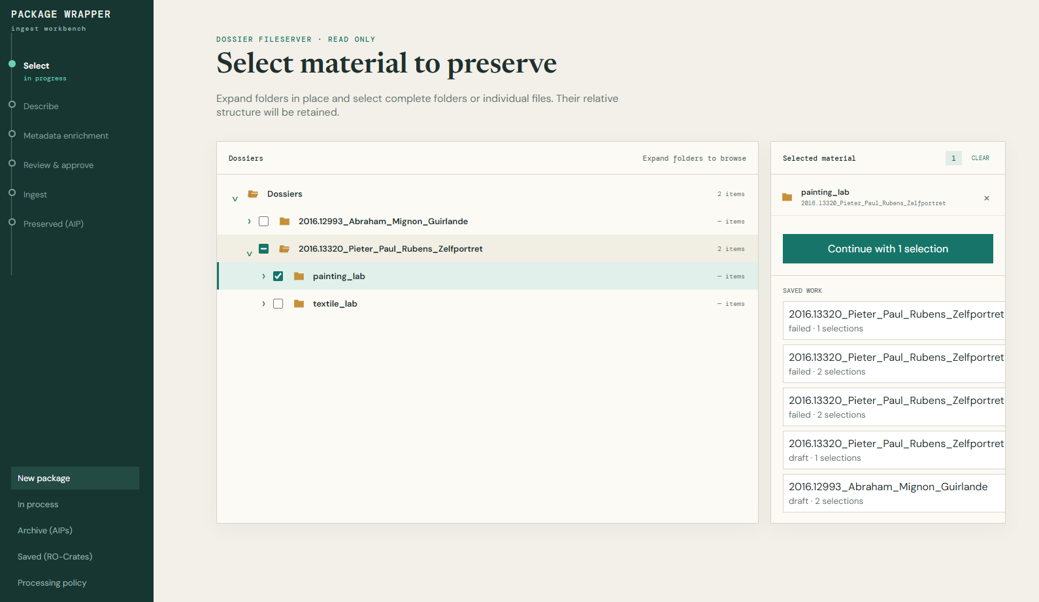Click the painting_lab folder icon in tree

[299, 276]
